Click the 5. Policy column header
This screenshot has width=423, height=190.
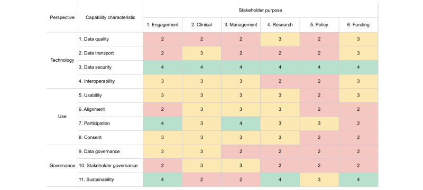pyautogui.click(x=319, y=25)
